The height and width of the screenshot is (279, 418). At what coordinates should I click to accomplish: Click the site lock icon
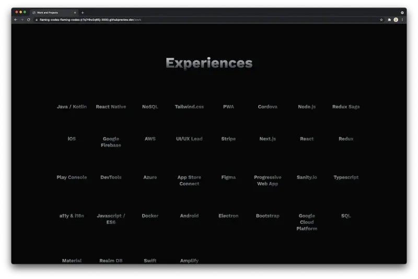tap(37, 20)
